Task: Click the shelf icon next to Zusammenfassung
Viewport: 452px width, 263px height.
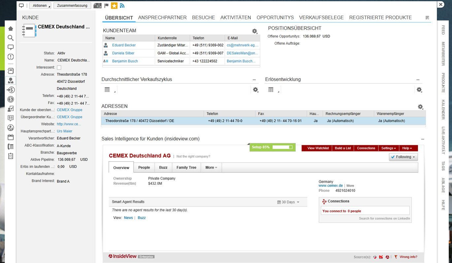Action: 98,6
